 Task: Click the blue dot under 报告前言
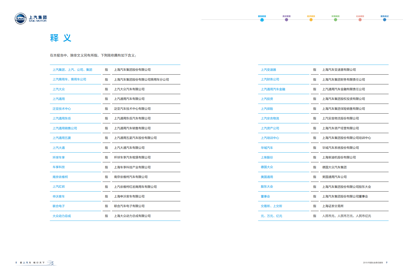262,20
